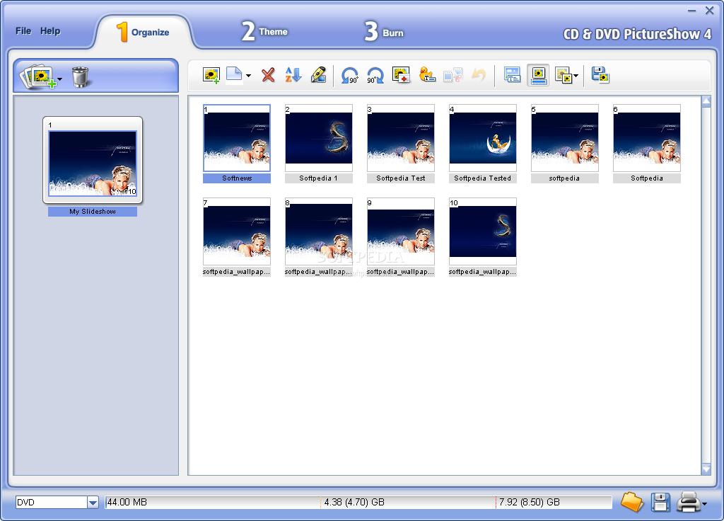Click the video trim scissors icon

pyautogui.click(x=453, y=75)
